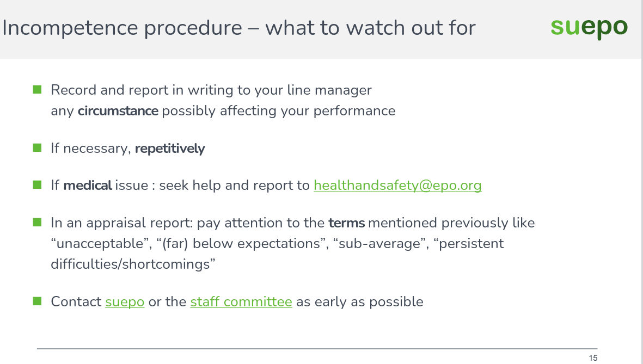The image size is (643, 364).
Task: Click the text 'as early as possible'
Action: (359, 302)
